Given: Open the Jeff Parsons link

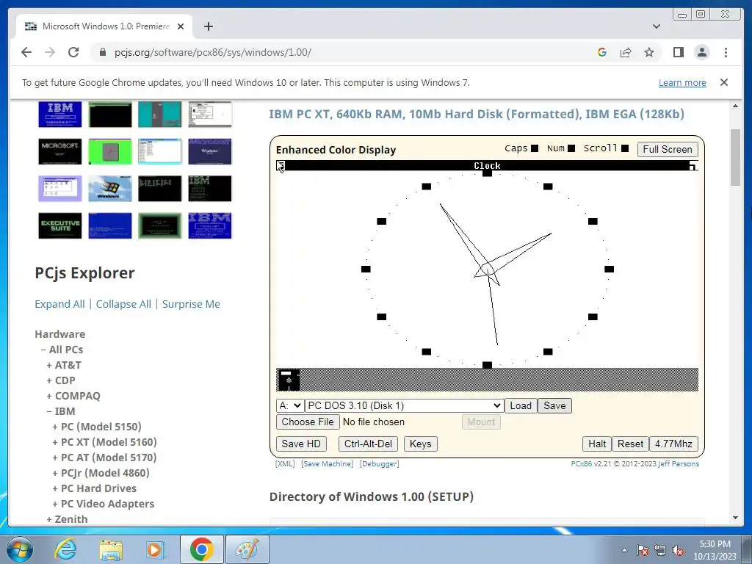Looking at the screenshot, I should coord(679,464).
